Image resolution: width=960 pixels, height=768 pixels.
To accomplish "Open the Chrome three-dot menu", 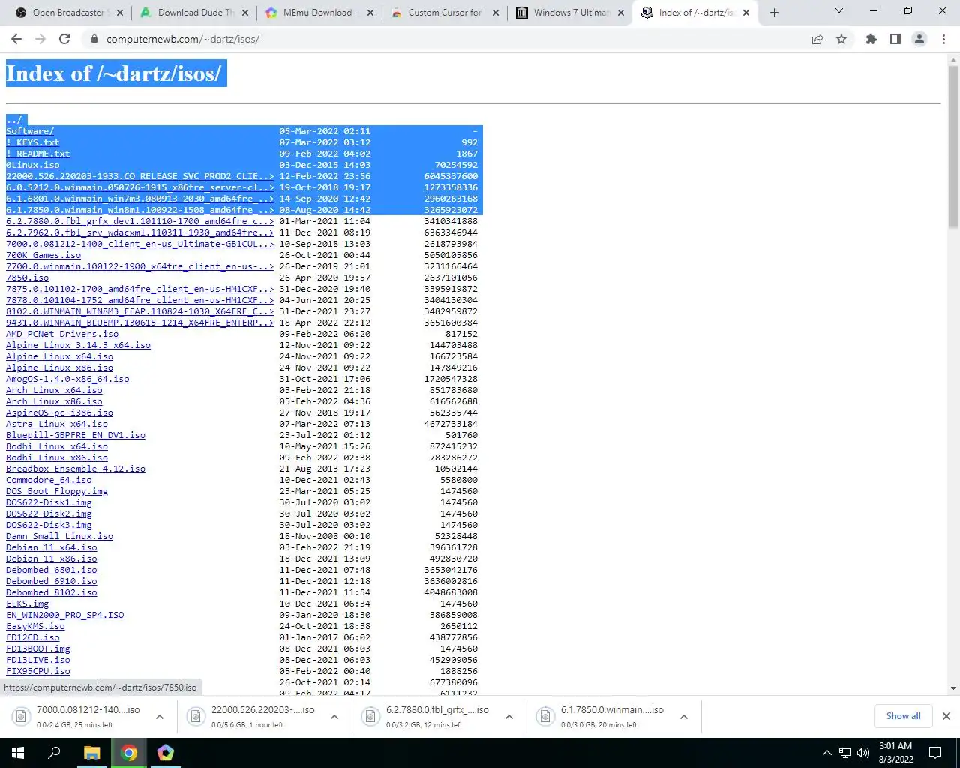I will tap(943, 39).
